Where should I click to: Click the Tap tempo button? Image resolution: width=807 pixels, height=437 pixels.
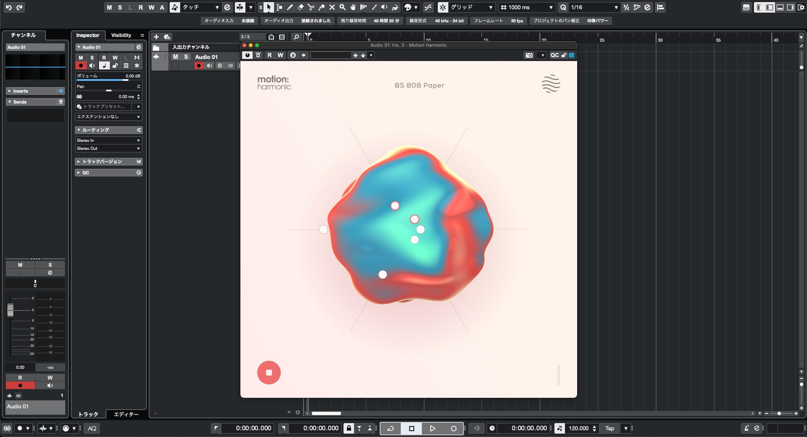coord(610,428)
